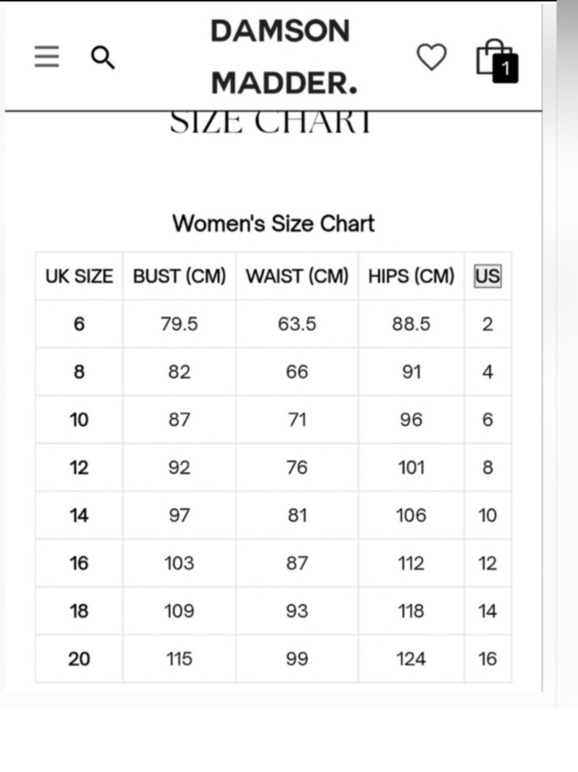Click the Women's Size Chart heading
578x772 pixels.
tap(273, 224)
